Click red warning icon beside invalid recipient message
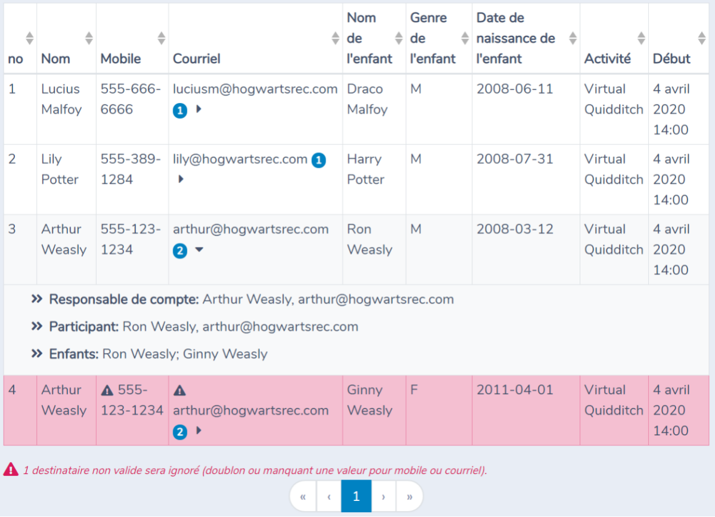The width and height of the screenshot is (715, 517). 11,469
